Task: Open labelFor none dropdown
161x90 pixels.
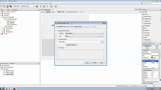Action: [157, 63]
